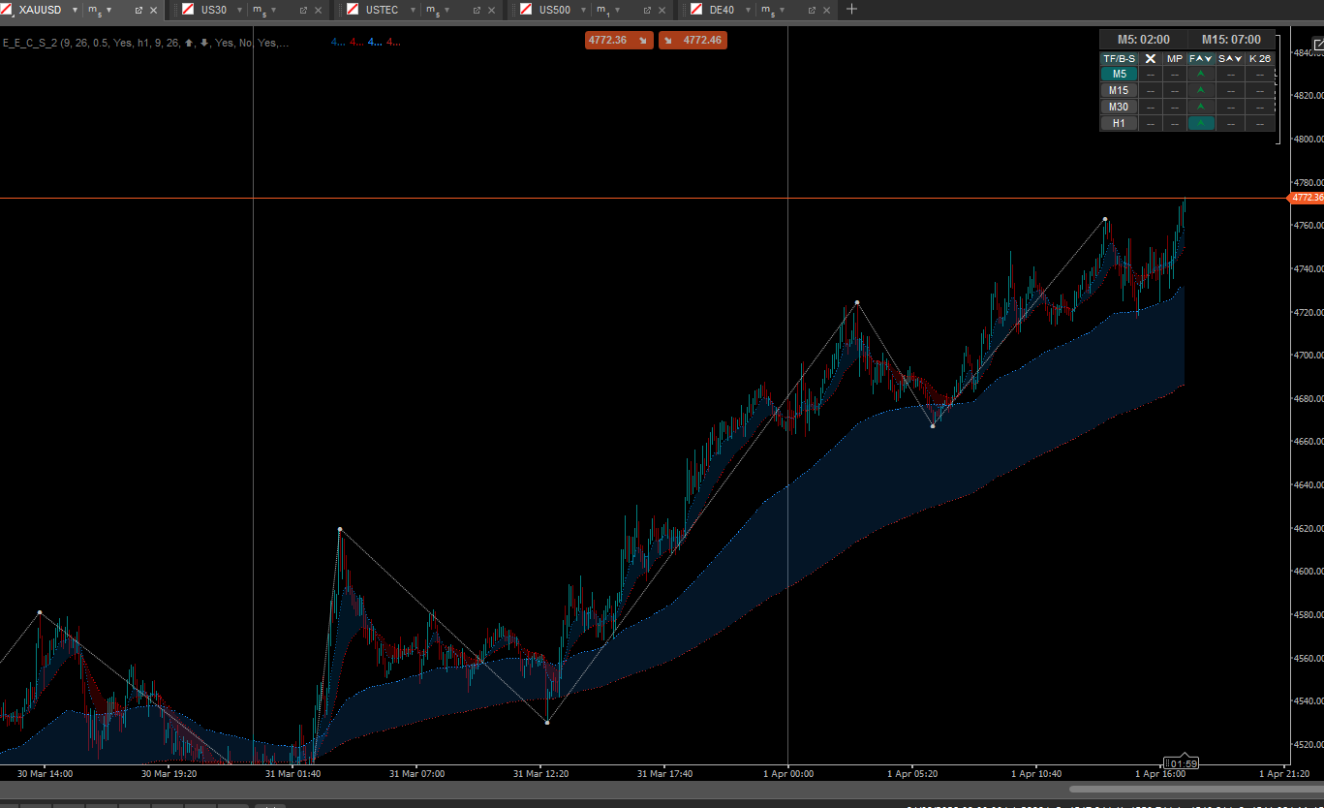Click the E_E_C_S_2 indicator label

coord(145,43)
